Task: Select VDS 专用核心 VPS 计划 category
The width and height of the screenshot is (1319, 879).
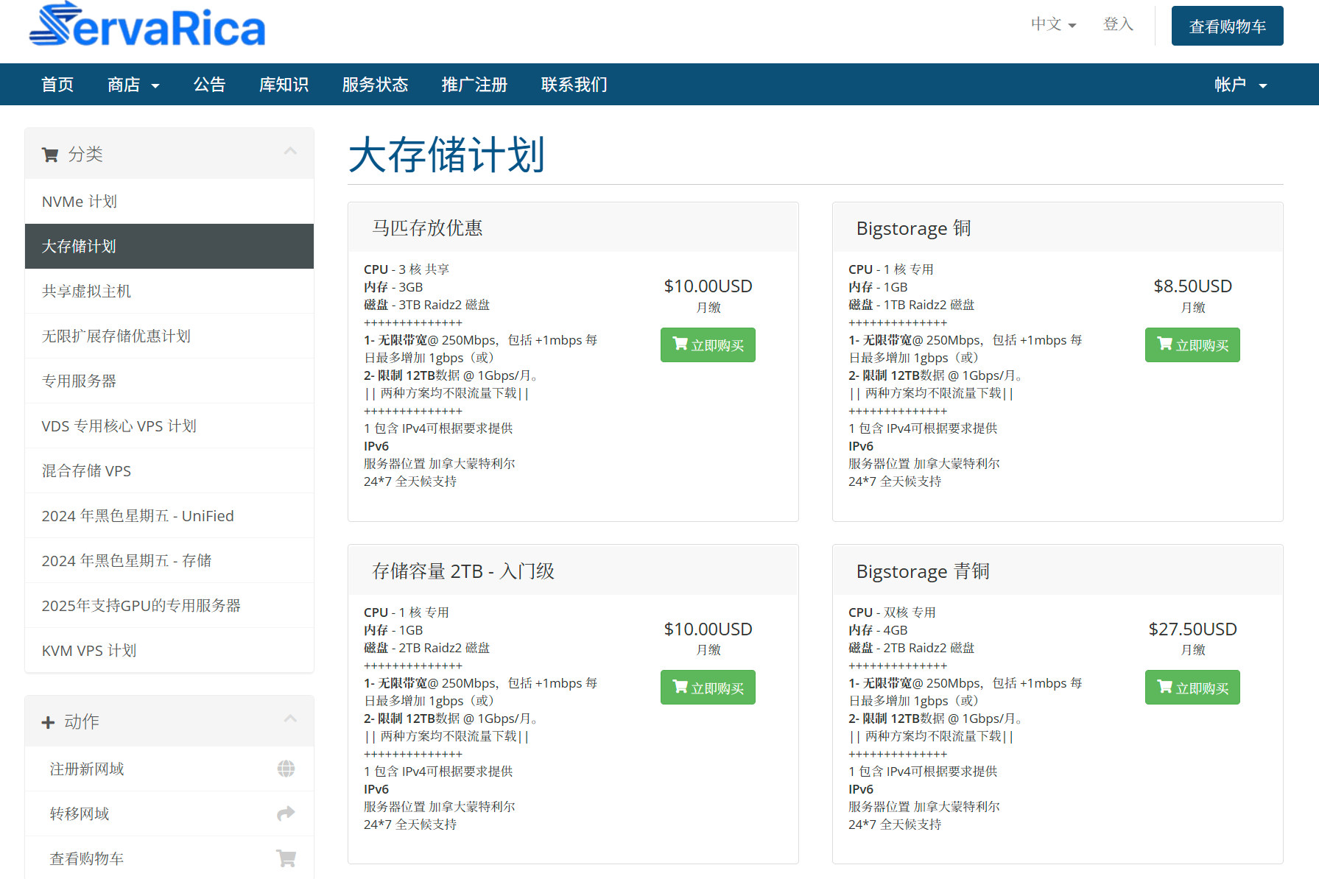Action: [169, 426]
